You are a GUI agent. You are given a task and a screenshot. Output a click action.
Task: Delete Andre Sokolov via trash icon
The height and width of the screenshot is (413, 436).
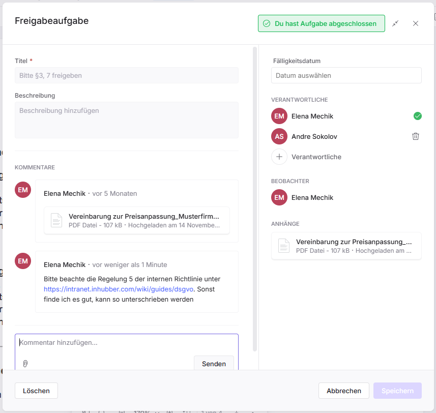(416, 136)
